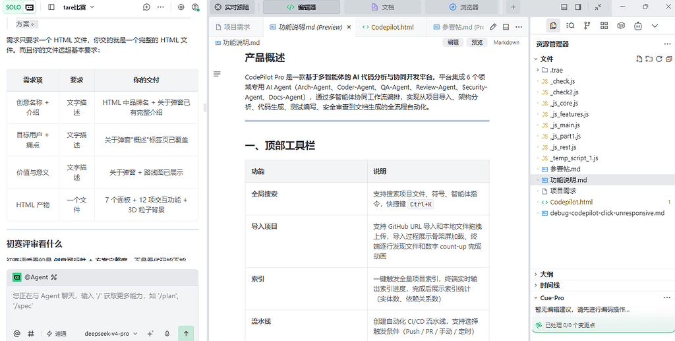Toggle 速通 fast mode
Image resolution: width=675 pixels, height=341 pixels.
coord(57,334)
